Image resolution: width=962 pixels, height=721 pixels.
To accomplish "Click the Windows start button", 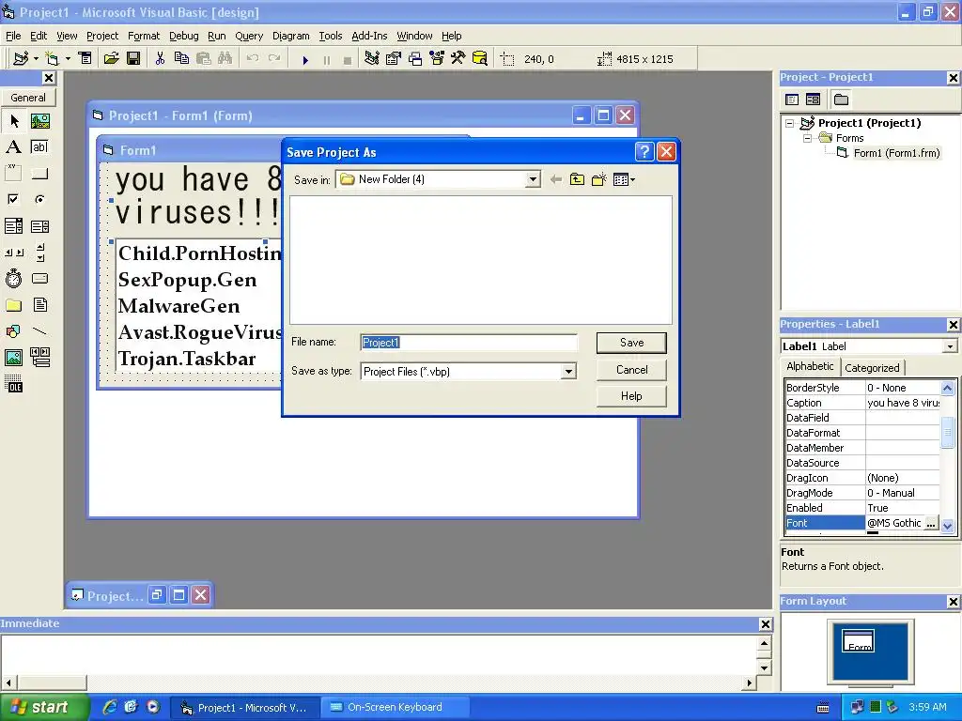I will (x=44, y=708).
